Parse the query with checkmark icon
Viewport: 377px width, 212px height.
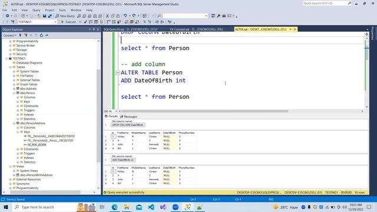85,22
